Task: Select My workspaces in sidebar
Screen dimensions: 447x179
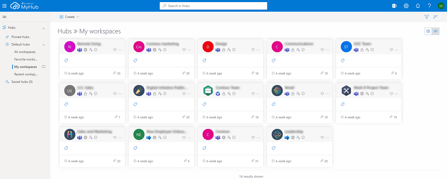Action: click(25, 67)
